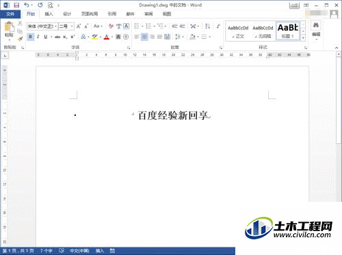This screenshot has height=255, width=342.
Task: Switch to the 插入 insert tab
Action: pos(49,14)
